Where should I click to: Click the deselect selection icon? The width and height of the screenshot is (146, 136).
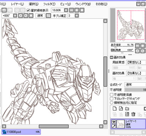pyautogui.click(x=17, y=10)
